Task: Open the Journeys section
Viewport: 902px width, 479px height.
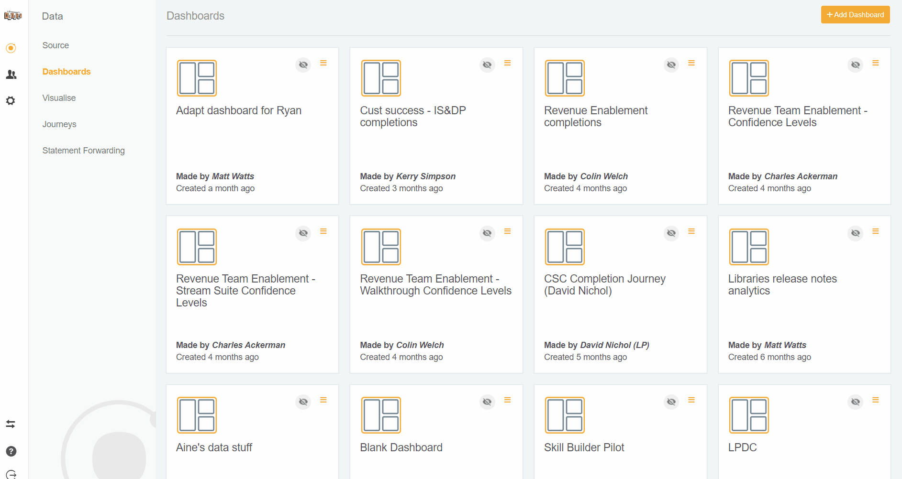Action: (x=59, y=124)
